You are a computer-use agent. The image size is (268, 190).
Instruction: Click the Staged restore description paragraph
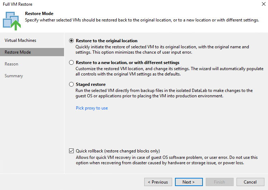(x=164, y=93)
